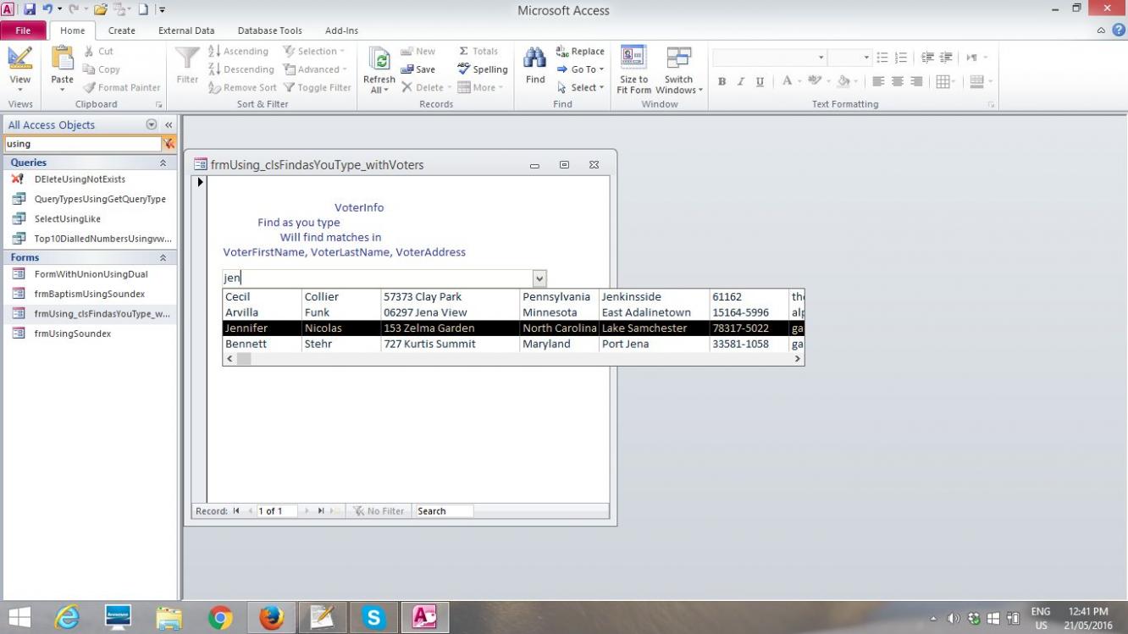Sort records Descending
The image size is (1128, 634).
(241, 69)
